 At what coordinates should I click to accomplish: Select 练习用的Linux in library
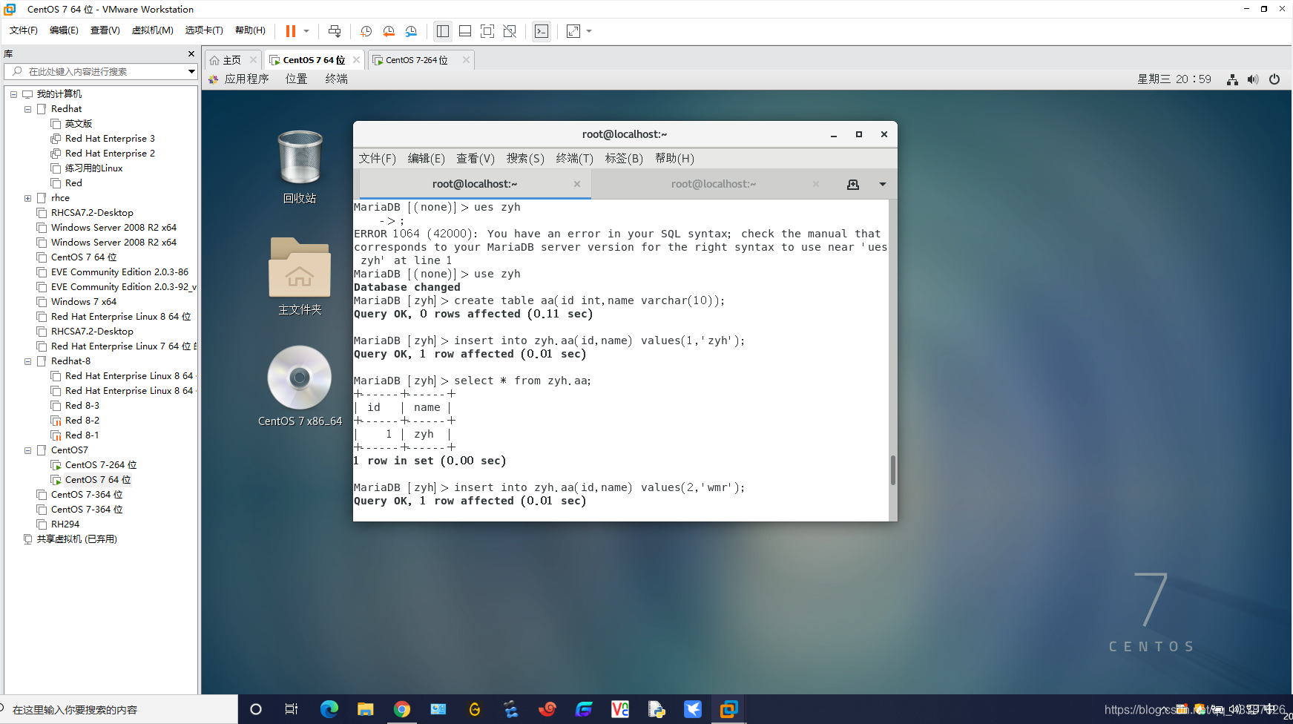(93, 168)
